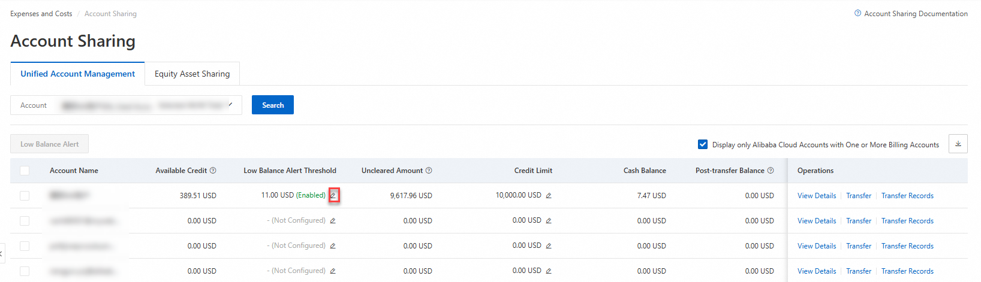Click the 11.00 USD (Enabled) threshold text
981x282 pixels.
click(x=293, y=195)
